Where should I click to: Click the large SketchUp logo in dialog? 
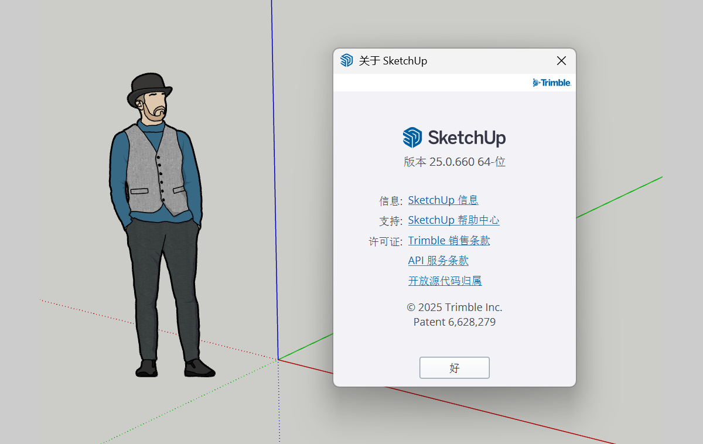tap(454, 138)
